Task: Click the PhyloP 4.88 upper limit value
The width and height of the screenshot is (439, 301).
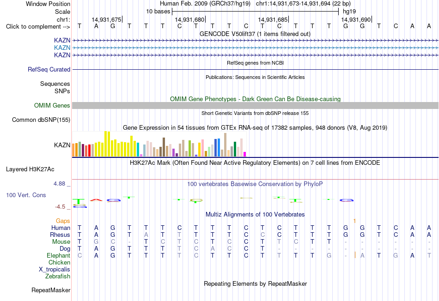Action: (59, 184)
